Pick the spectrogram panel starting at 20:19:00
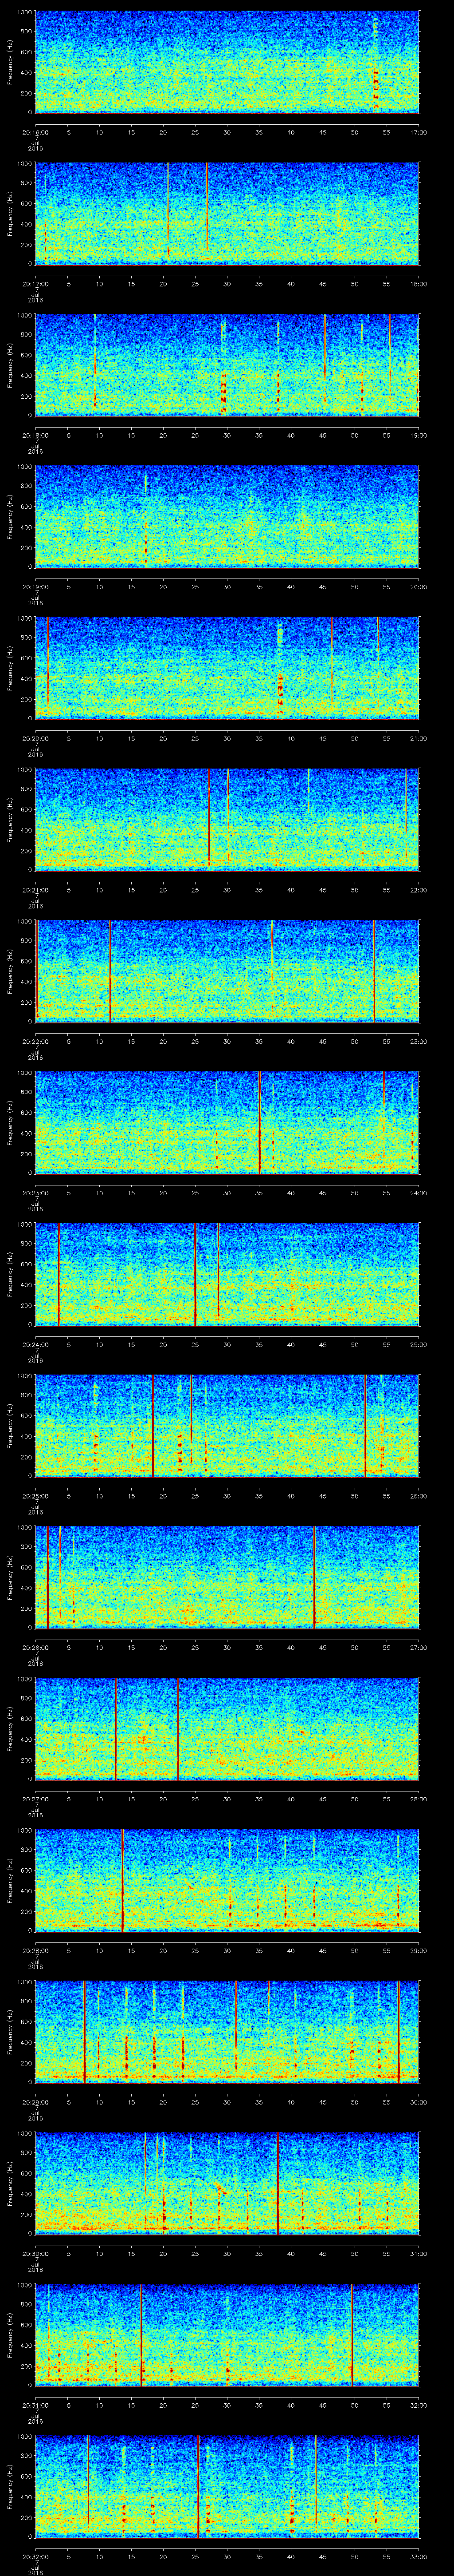This screenshot has height=2576, width=454. 227,517
